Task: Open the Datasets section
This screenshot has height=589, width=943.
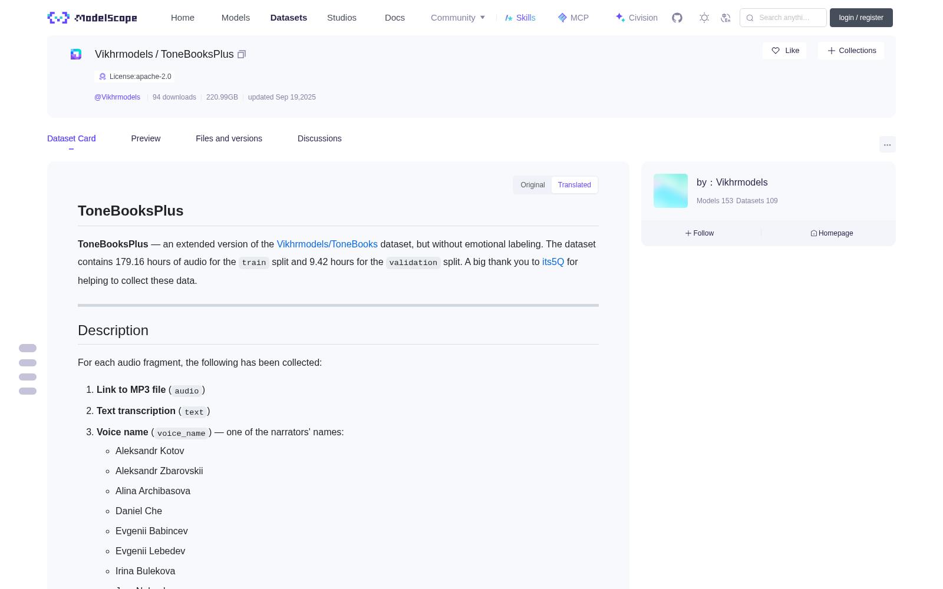Action: [x=289, y=18]
